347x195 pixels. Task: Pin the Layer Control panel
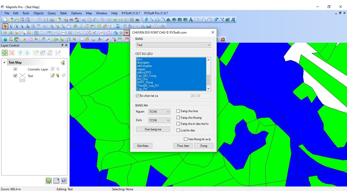[62, 45]
